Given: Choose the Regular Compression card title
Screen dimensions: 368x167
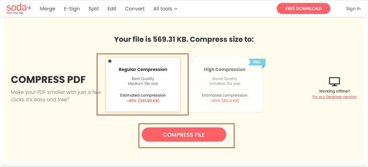Looking at the screenshot, I should pyautogui.click(x=143, y=69).
